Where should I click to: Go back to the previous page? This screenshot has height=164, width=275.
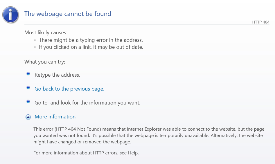69,89
